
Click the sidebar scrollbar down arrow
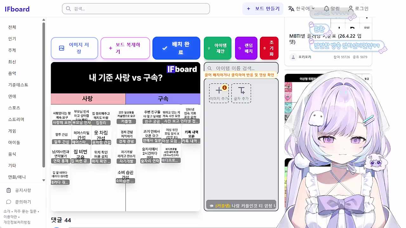pyautogui.click(x=44, y=180)
